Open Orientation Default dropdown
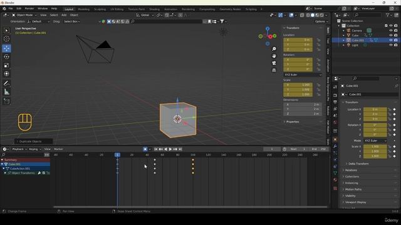This screenshot has height=225, width=401. [x=38, y=22]
